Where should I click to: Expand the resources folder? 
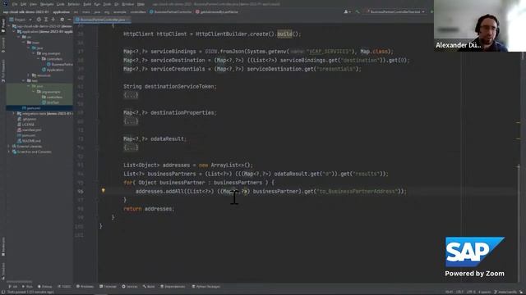(x=29, y=75)
